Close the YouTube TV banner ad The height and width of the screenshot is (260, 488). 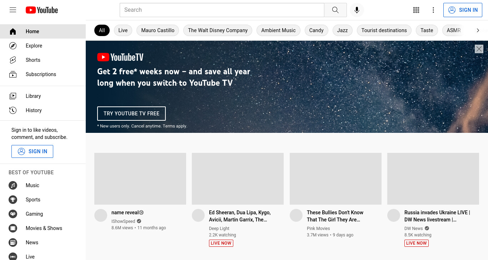tap(479, 49)
